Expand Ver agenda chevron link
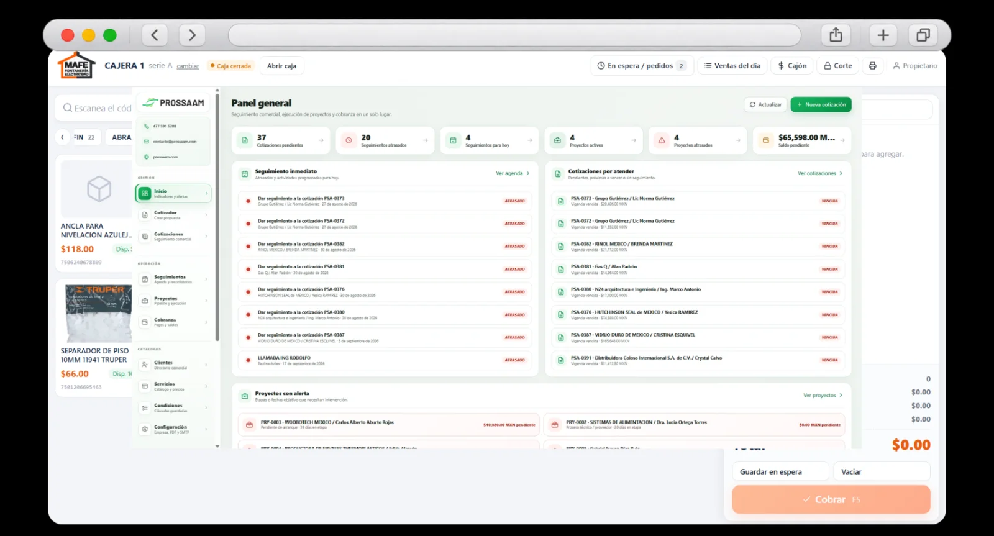This screenshot has width=994, height=536. [x=513, y=173]
